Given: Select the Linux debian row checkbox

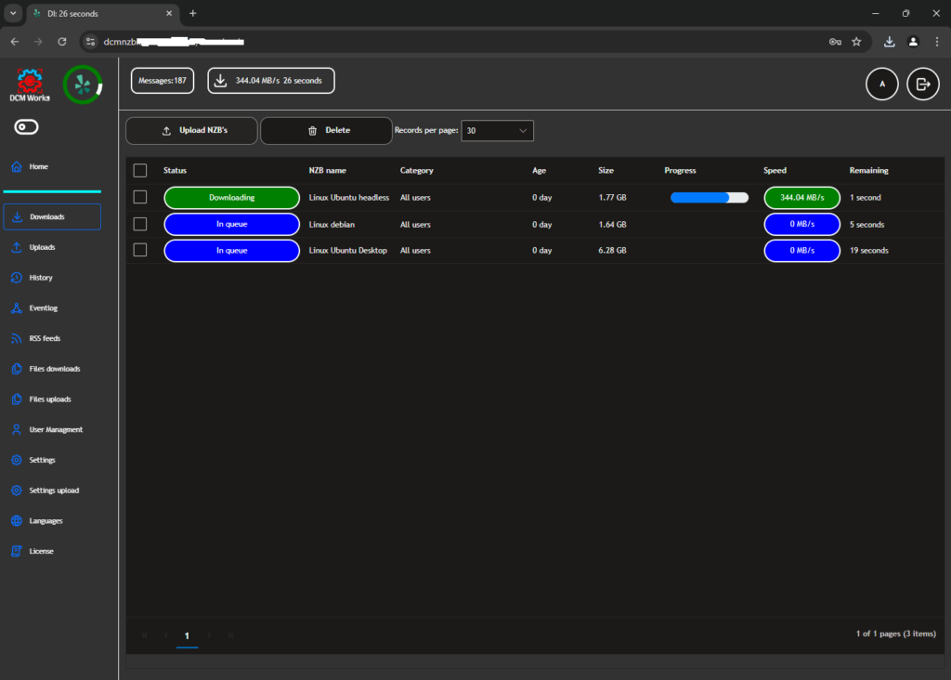Looking at the screenshot, I should point(140,224).
